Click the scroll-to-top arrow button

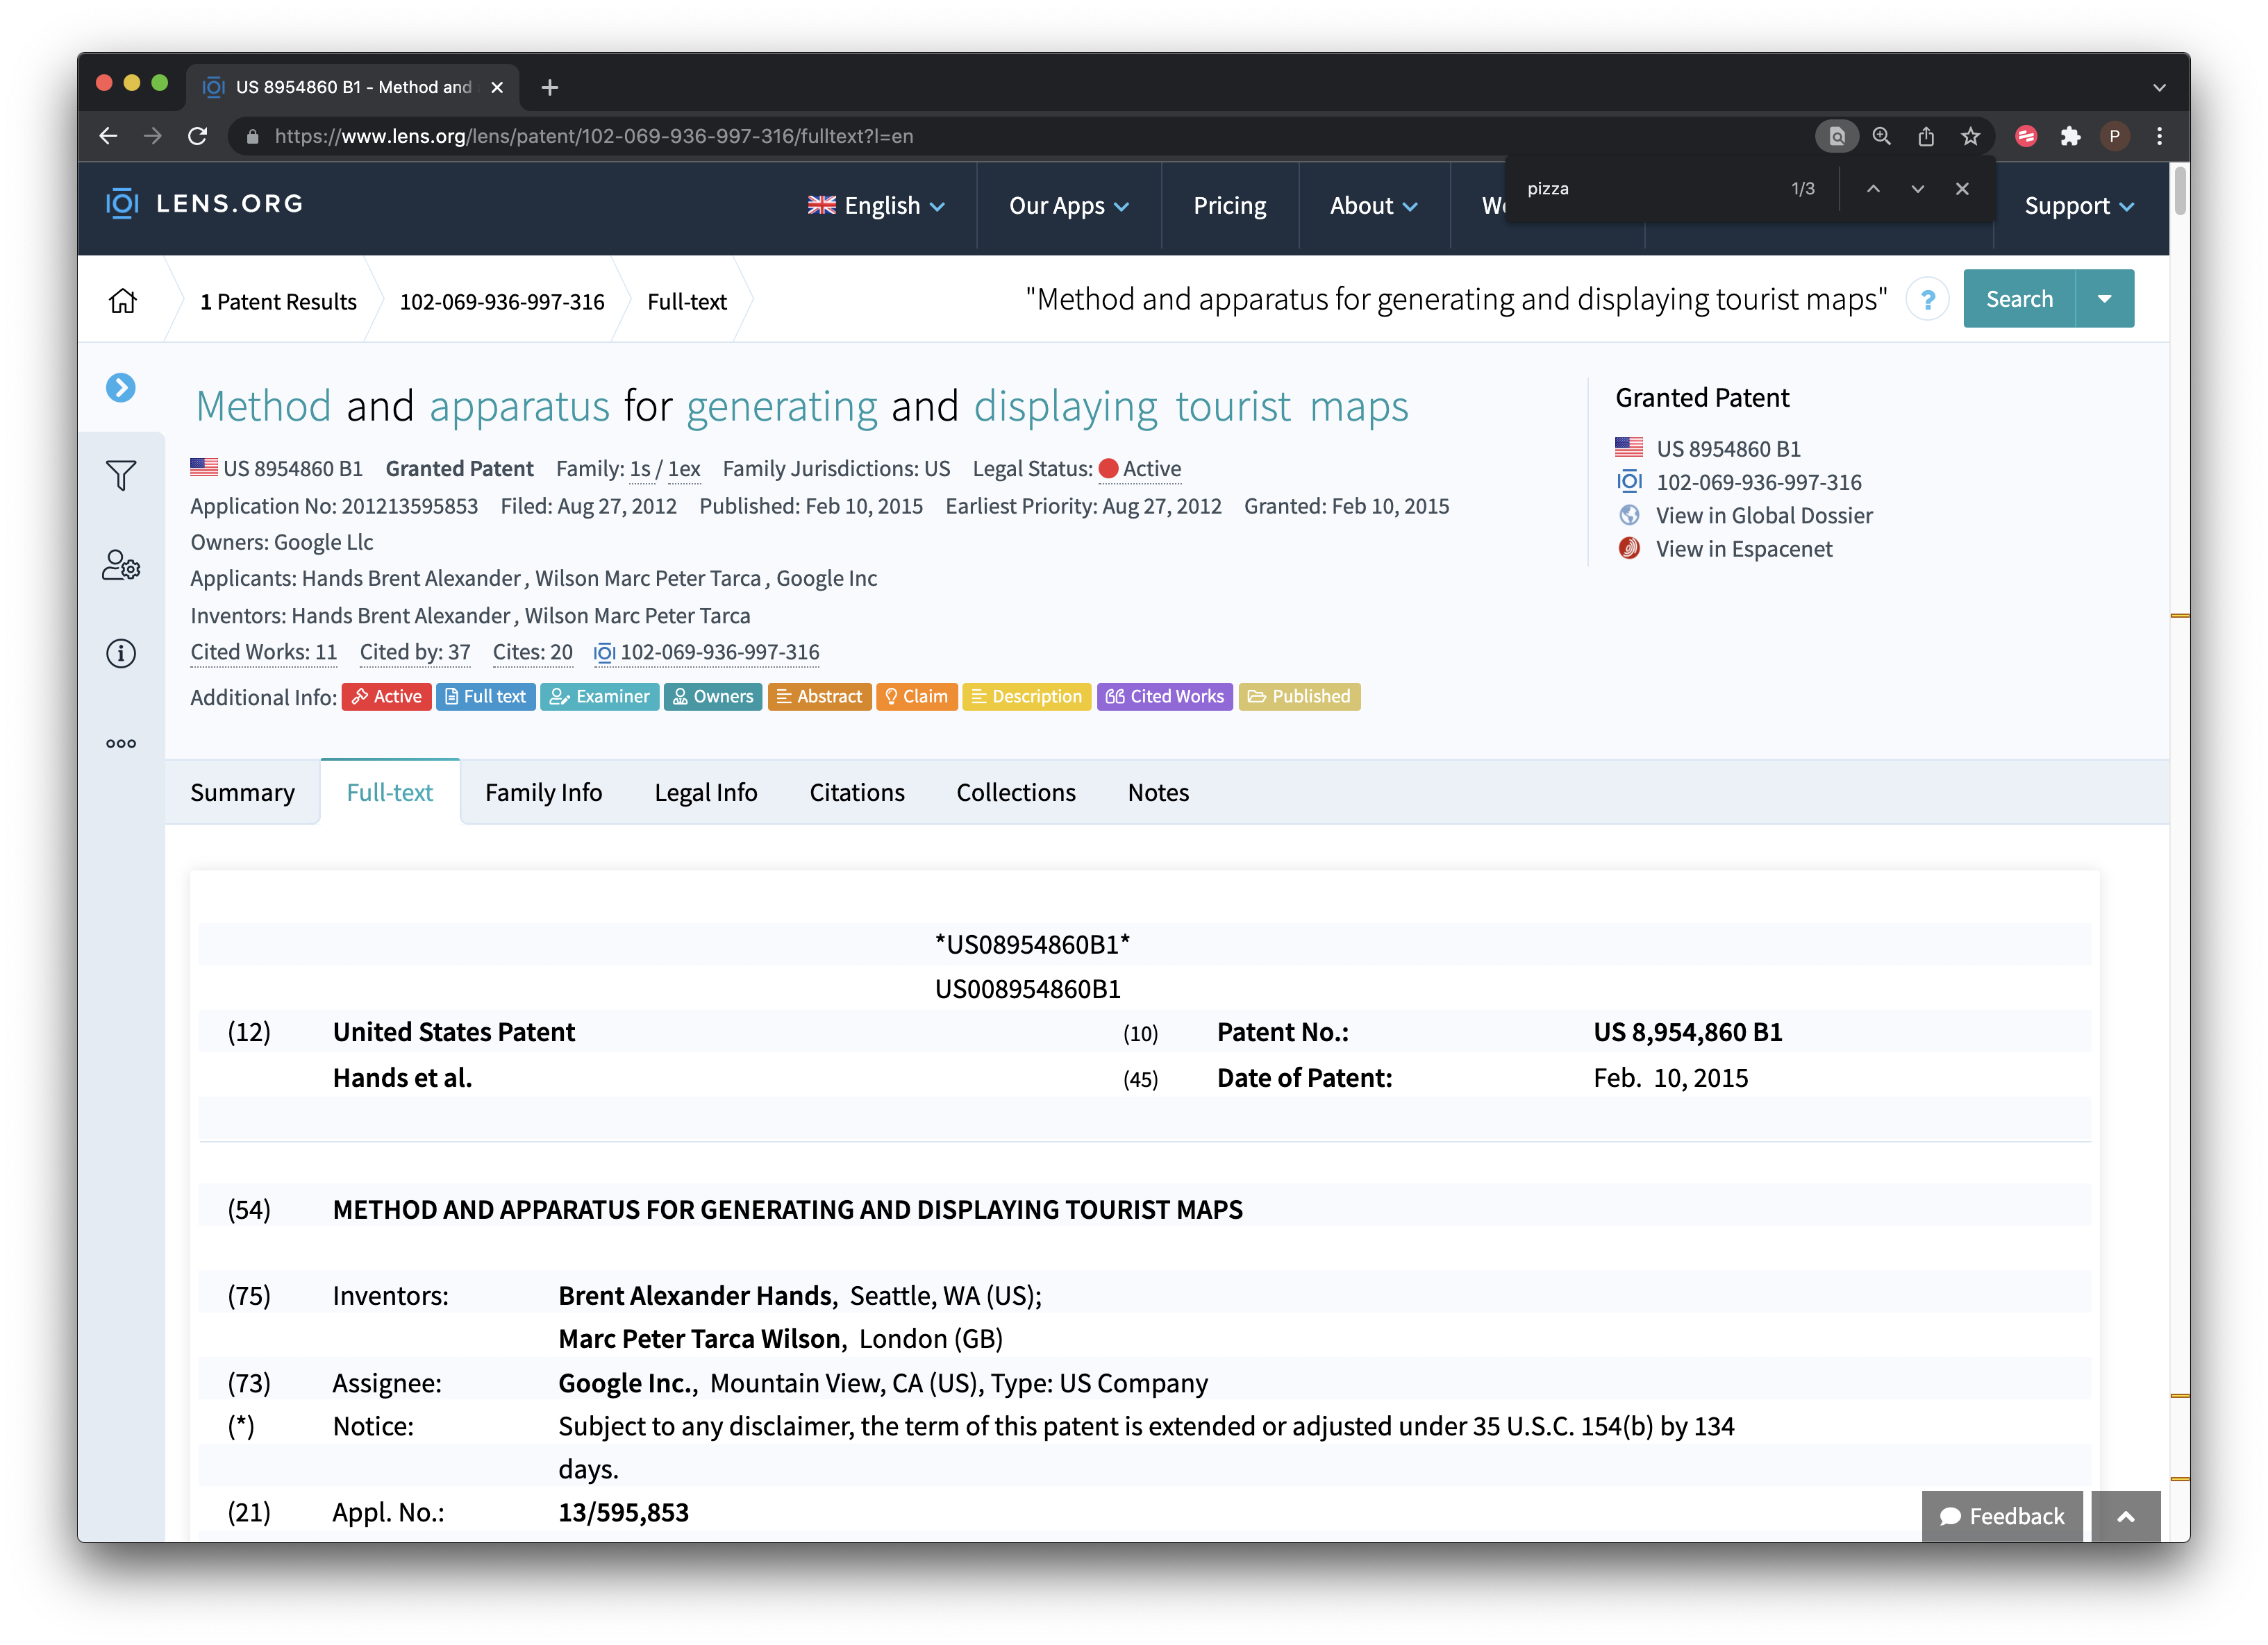click(x=2125, y=1516)
